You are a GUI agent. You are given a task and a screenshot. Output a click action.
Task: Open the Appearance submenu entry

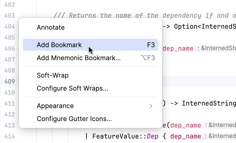(x=55, y=106)
